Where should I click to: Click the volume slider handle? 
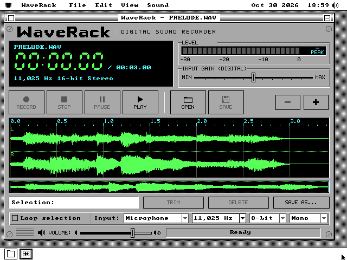pyautogui.click(x=132, y=233)
